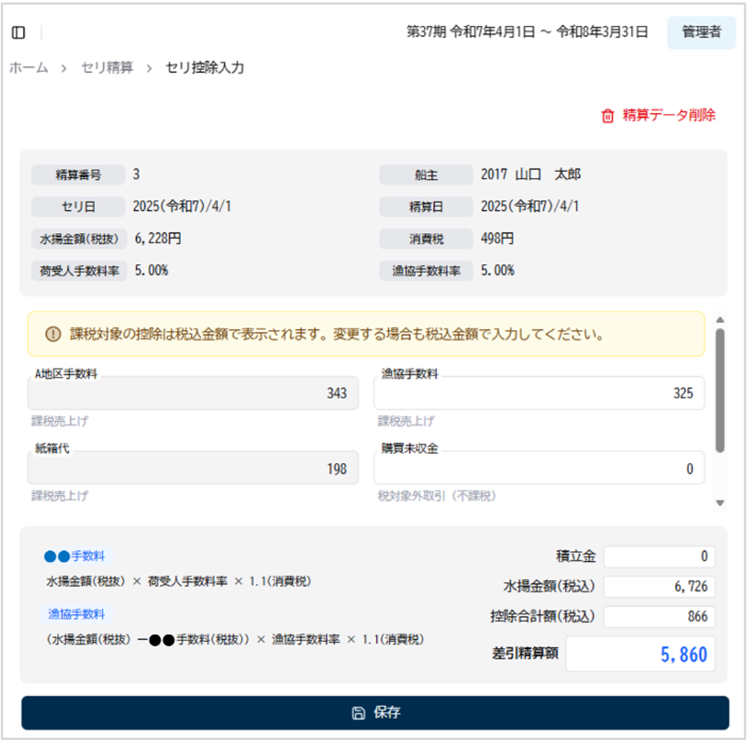The height and width of the screenshot is (740, 747).
Task: Click the deductions list scrollbar thumb
Action: click(720, 390)
